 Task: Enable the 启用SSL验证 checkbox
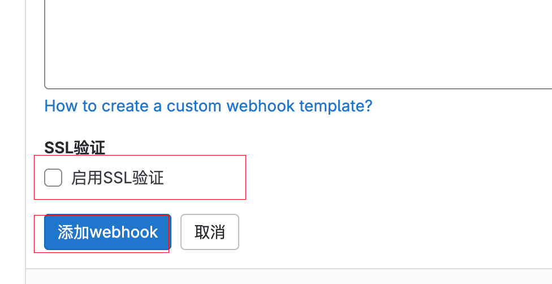[53, 178]
